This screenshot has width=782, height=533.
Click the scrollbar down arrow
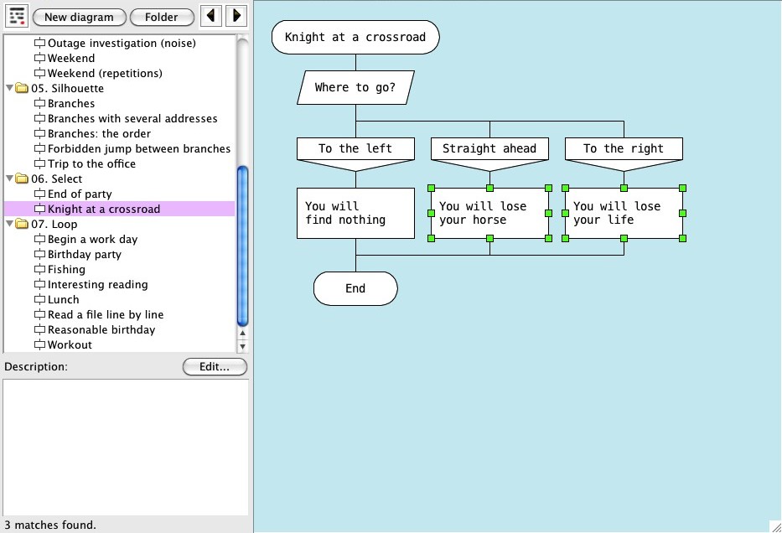click(243, 345)
